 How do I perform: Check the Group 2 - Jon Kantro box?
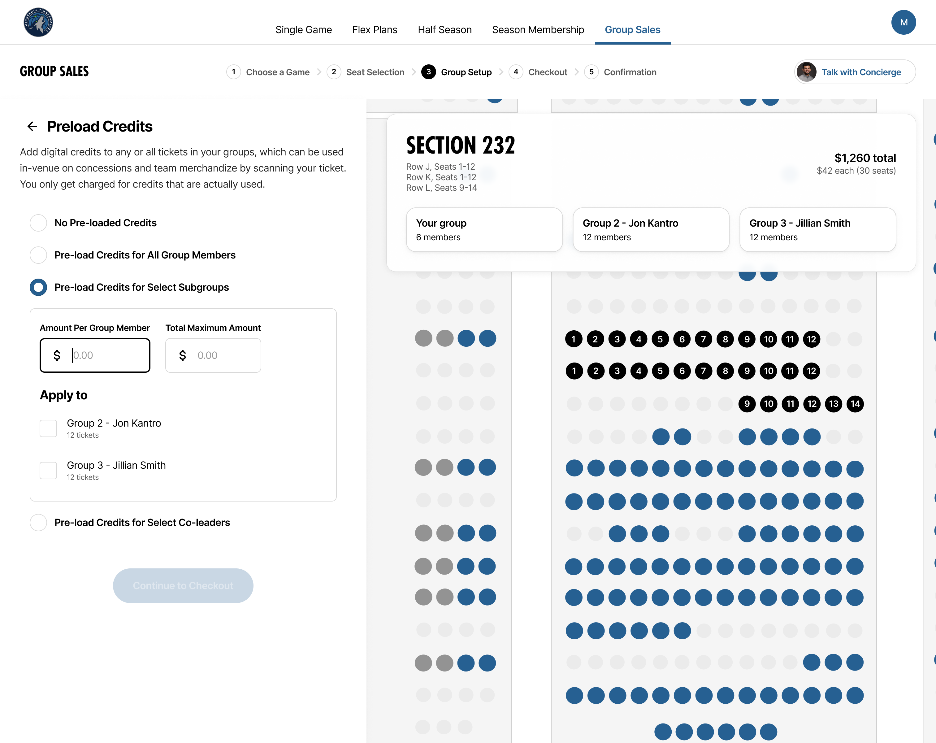click(x=48, y=428)
